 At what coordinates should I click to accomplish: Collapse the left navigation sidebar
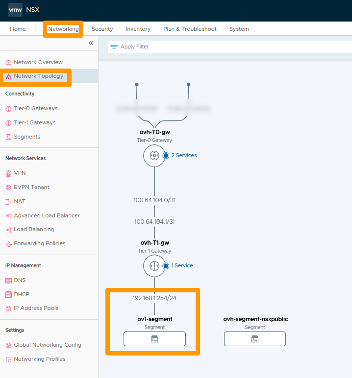(x=91, y=43)
